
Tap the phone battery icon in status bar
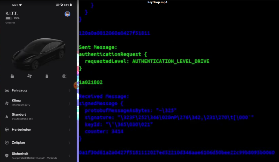tap(71, 5)
